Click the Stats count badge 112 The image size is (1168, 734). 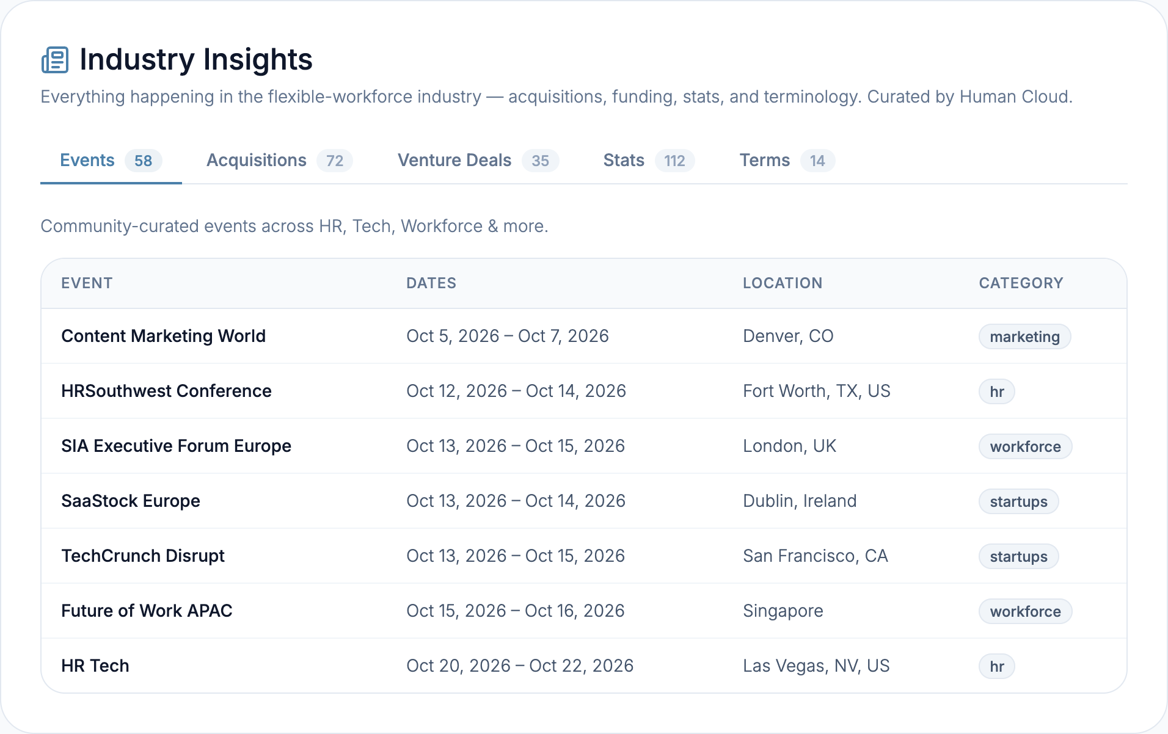pyautogui.click(x=674, y=161)
